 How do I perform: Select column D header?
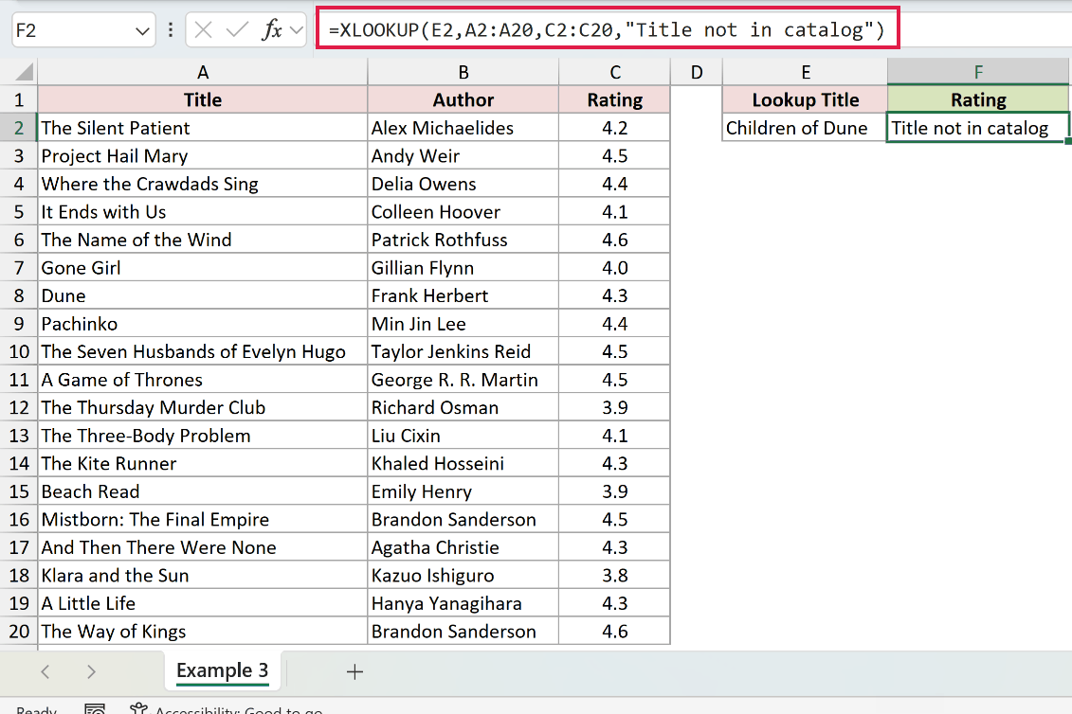[x=696, y=72]
